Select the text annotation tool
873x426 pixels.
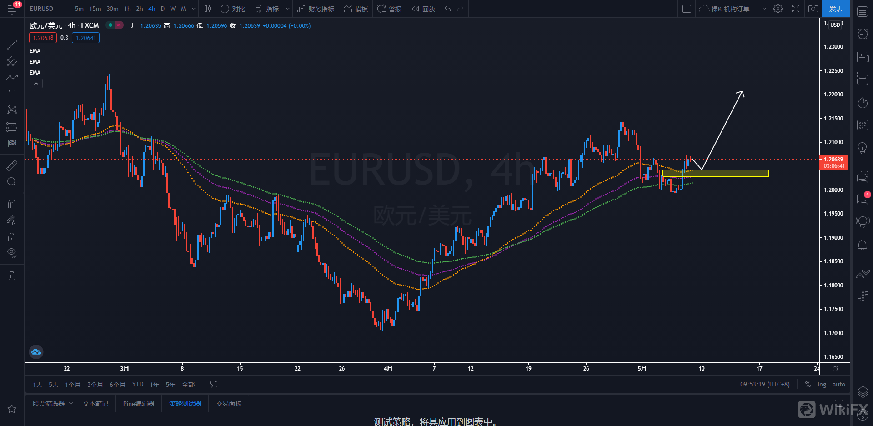pyautogui.click(x=12, y=94)
